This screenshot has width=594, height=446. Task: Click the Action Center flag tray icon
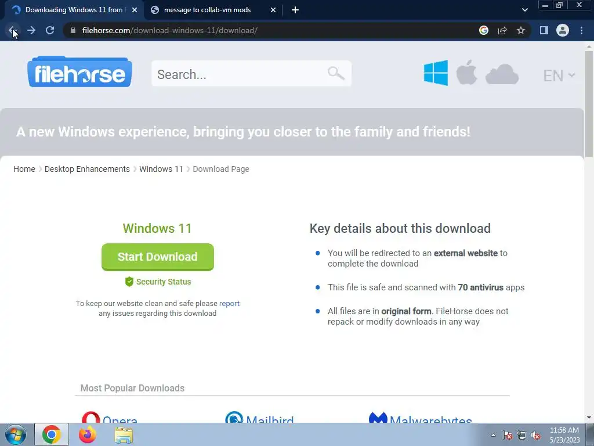(508, 435)
